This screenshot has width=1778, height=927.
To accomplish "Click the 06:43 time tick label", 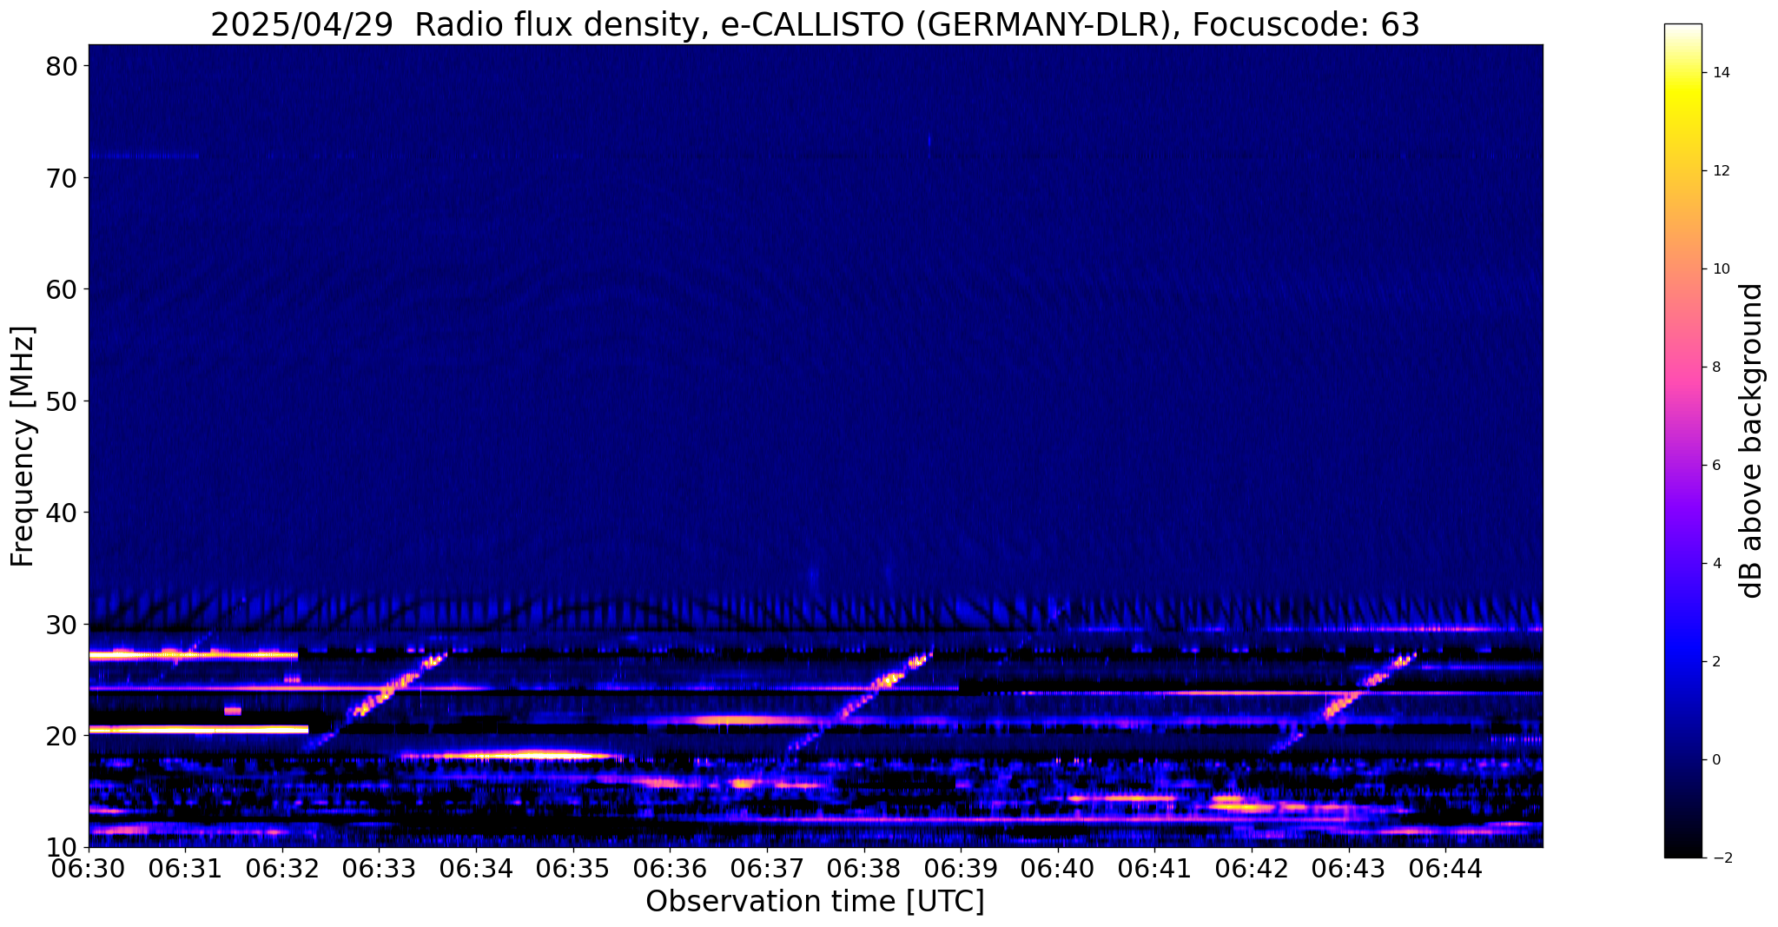I will (x=1348, y=868).
